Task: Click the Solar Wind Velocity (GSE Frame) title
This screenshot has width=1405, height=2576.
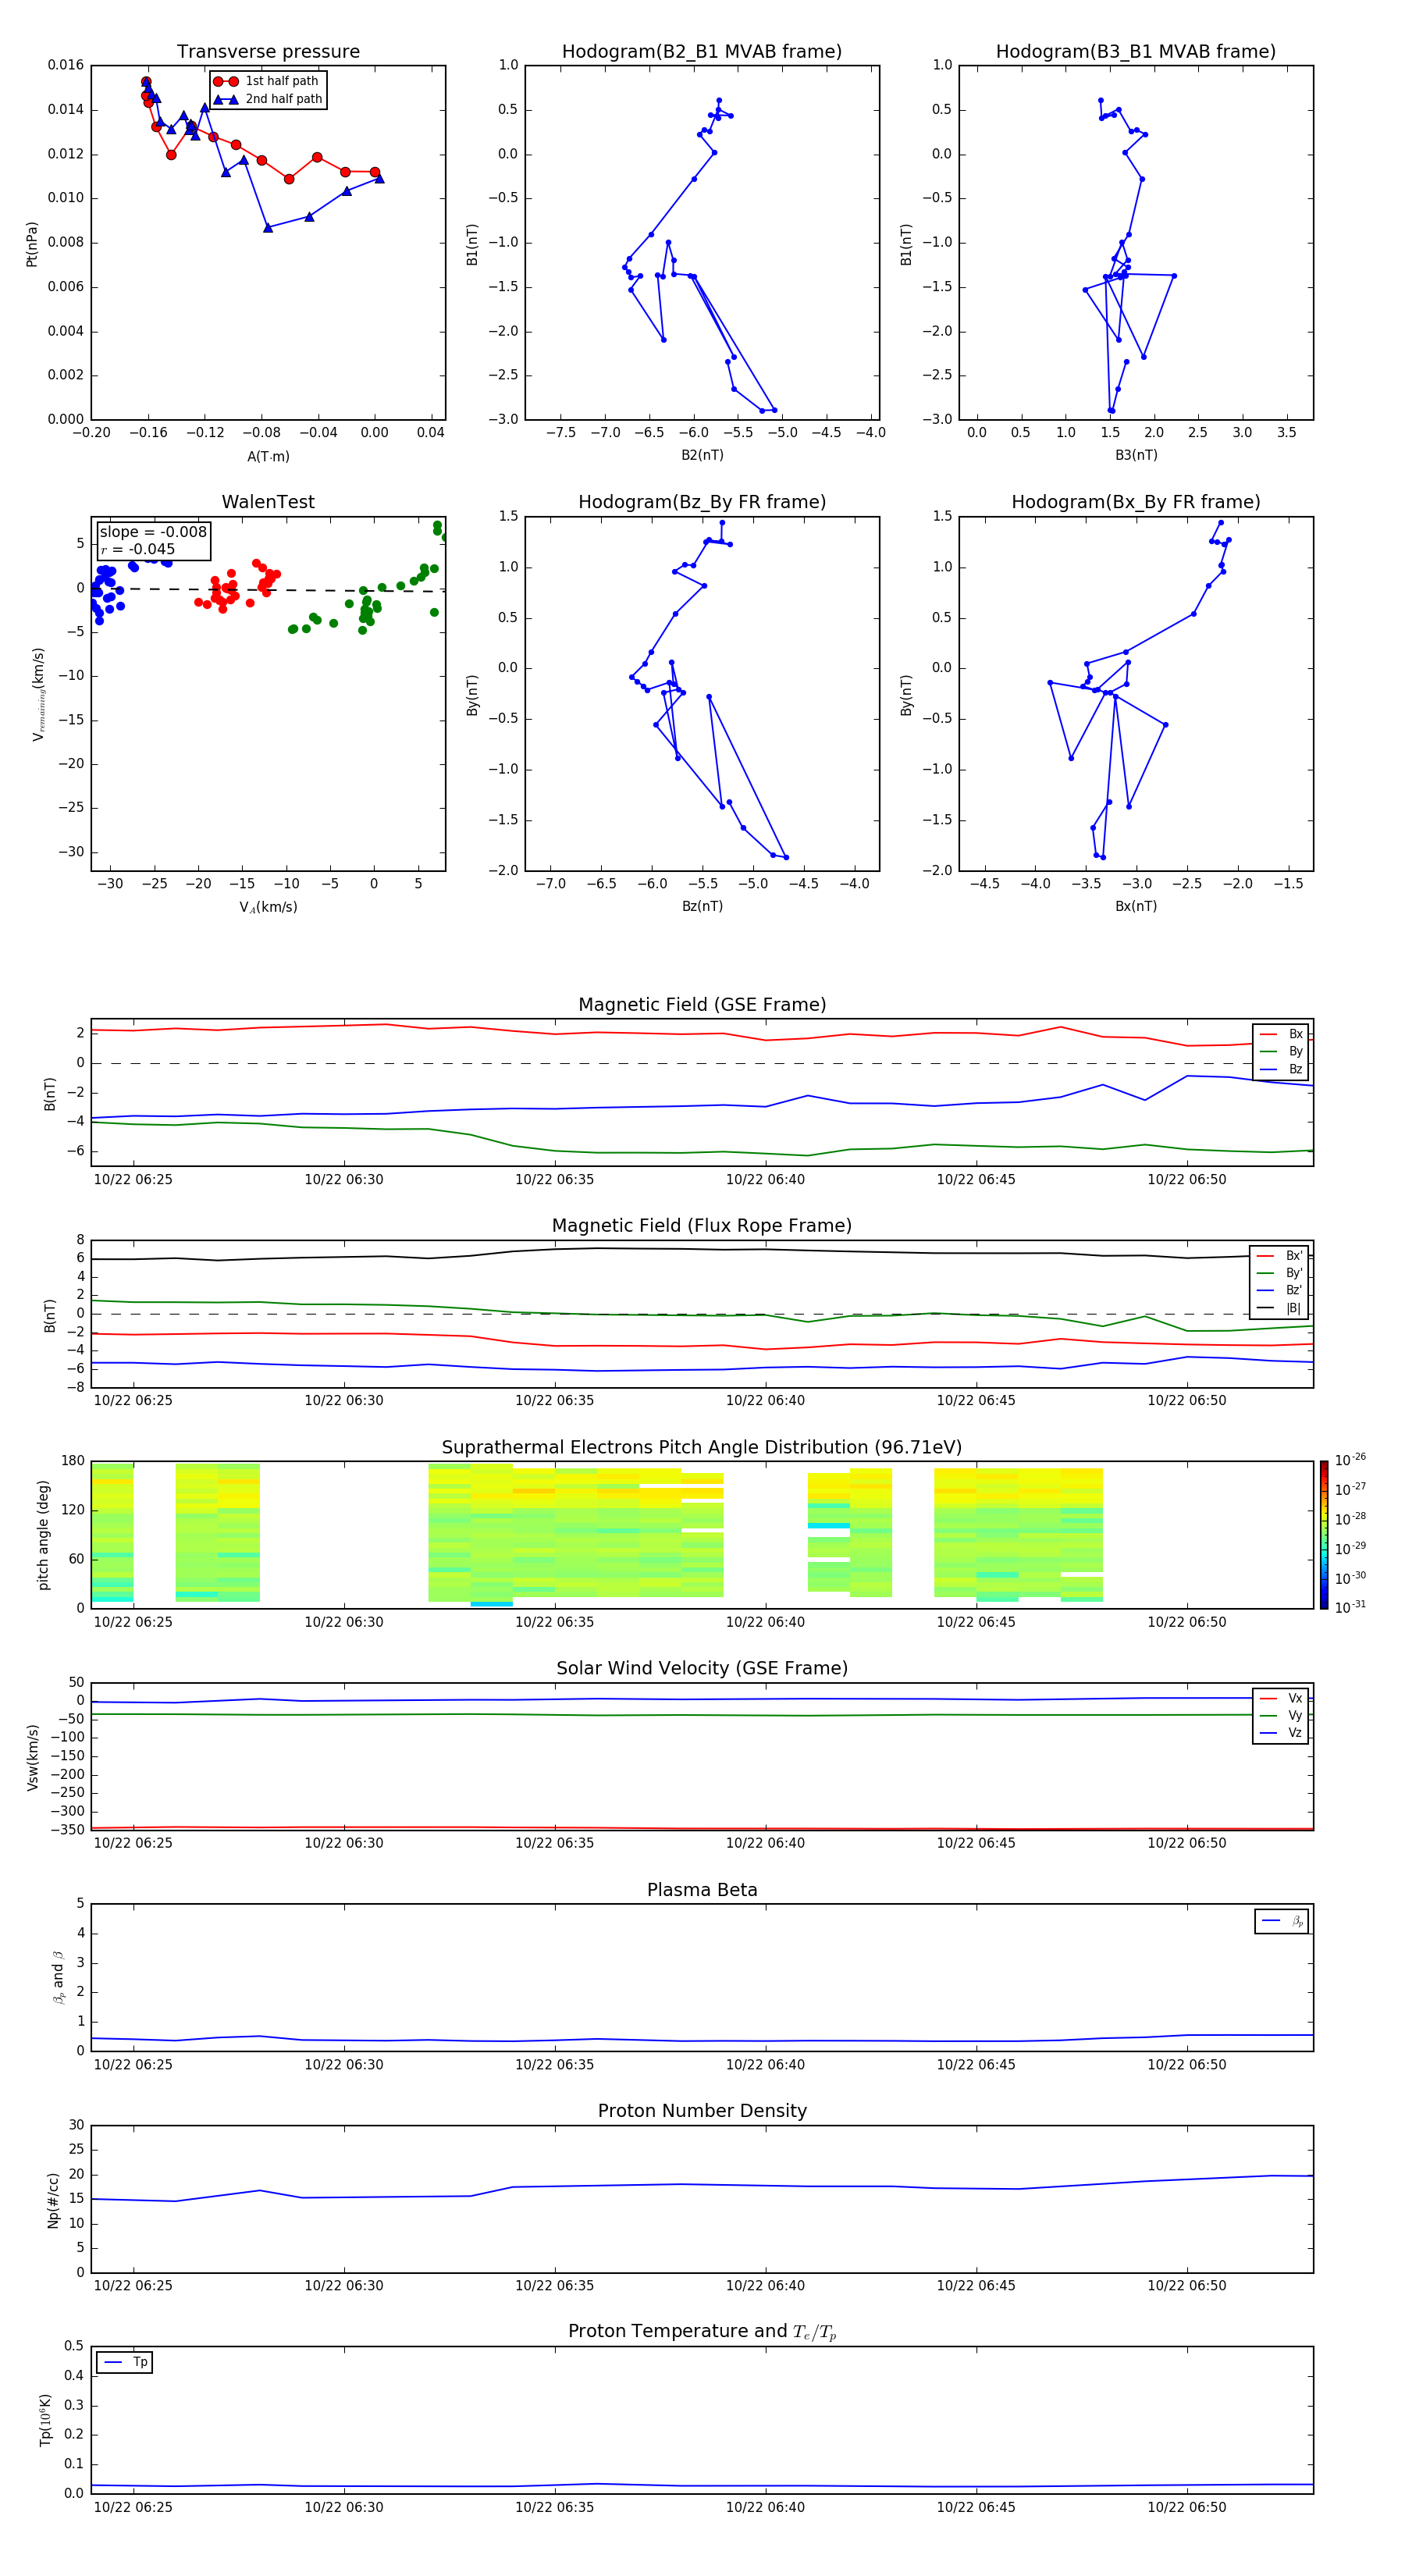Action: coord(702,1668)
